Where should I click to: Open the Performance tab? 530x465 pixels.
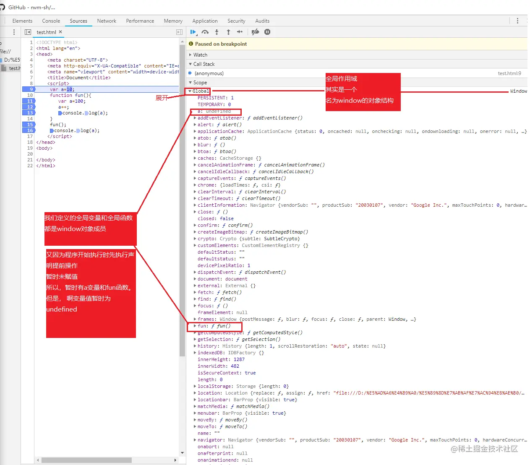140,21
